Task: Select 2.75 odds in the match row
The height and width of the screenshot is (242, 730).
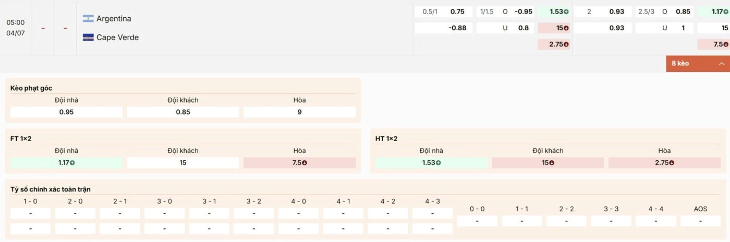Action: (x=554, y=44)
